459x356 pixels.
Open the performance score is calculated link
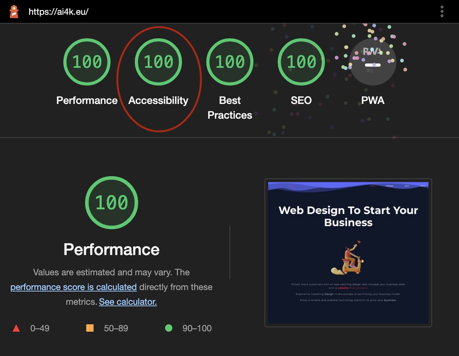73,287
